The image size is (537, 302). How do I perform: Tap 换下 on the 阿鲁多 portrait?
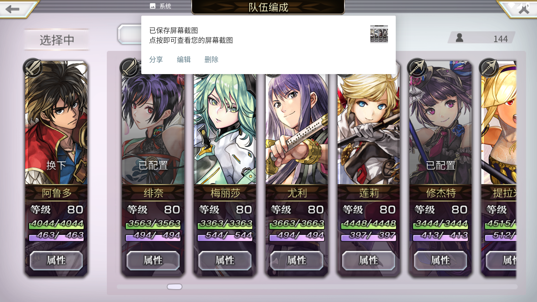[56, 166]
